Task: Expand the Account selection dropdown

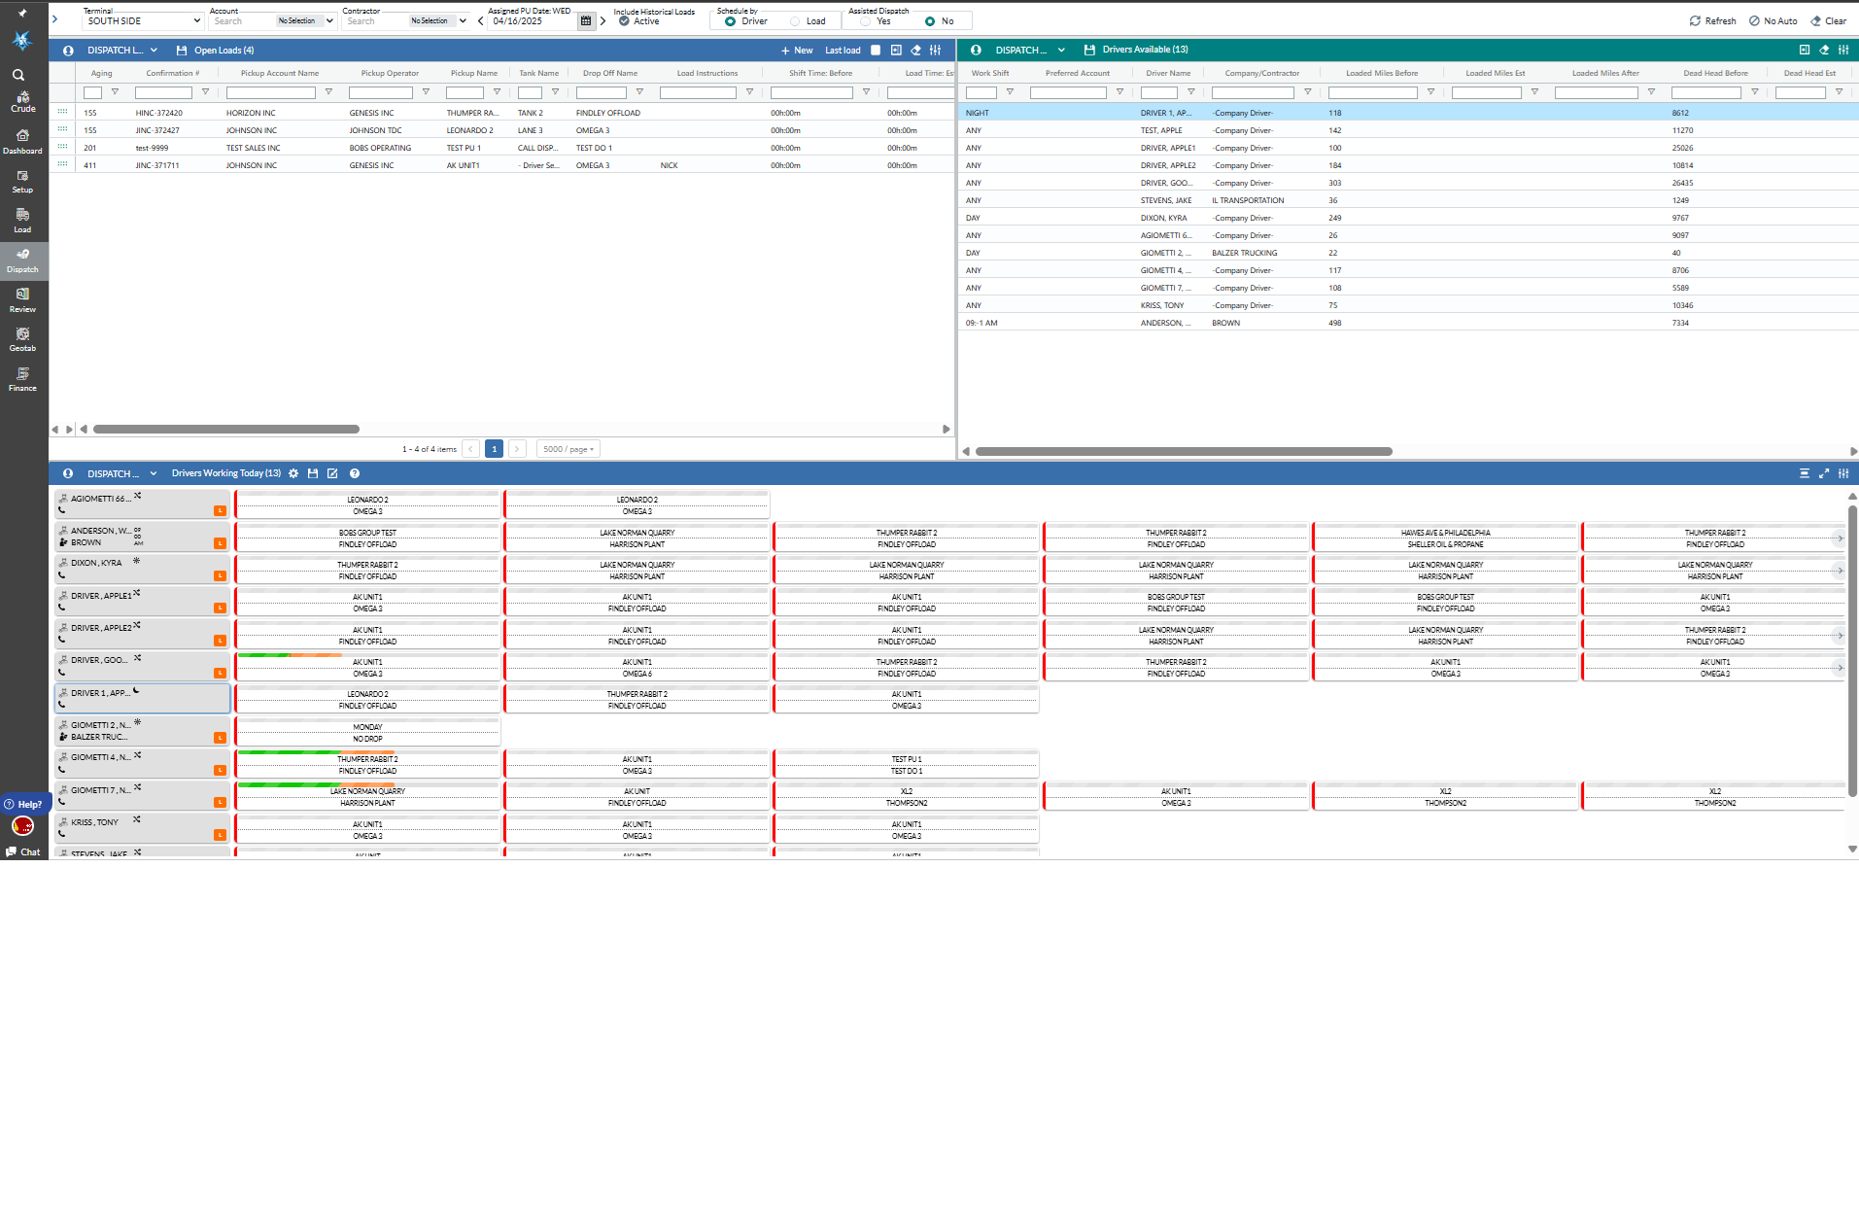Action: (x=329, y=21)
